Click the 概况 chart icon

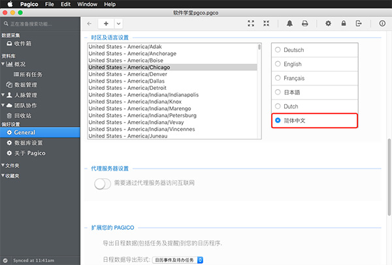[x=9, y=64]
